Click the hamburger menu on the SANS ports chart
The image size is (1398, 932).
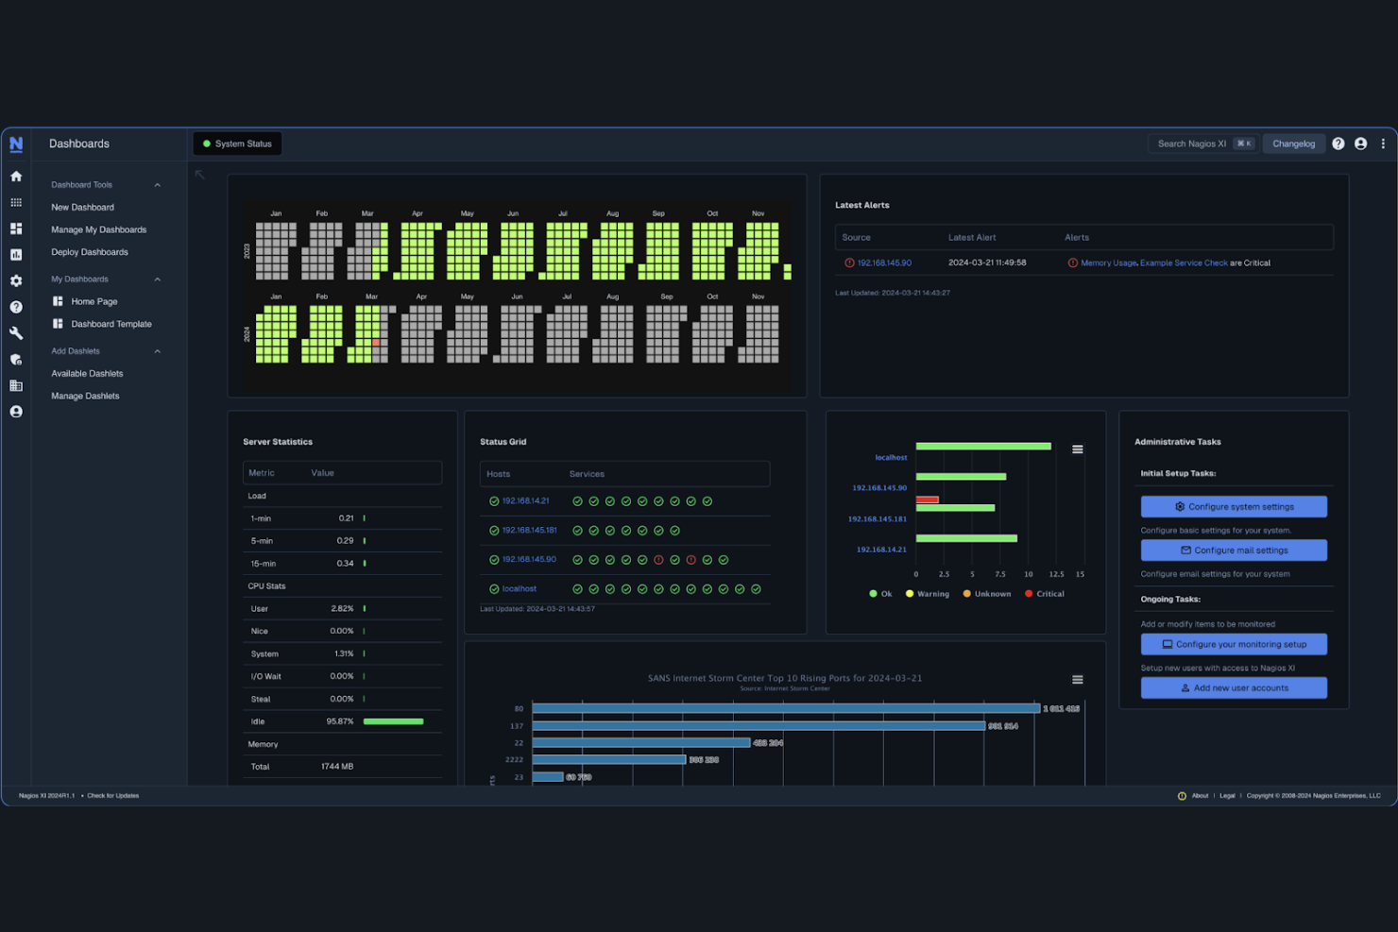point(1077,679)
